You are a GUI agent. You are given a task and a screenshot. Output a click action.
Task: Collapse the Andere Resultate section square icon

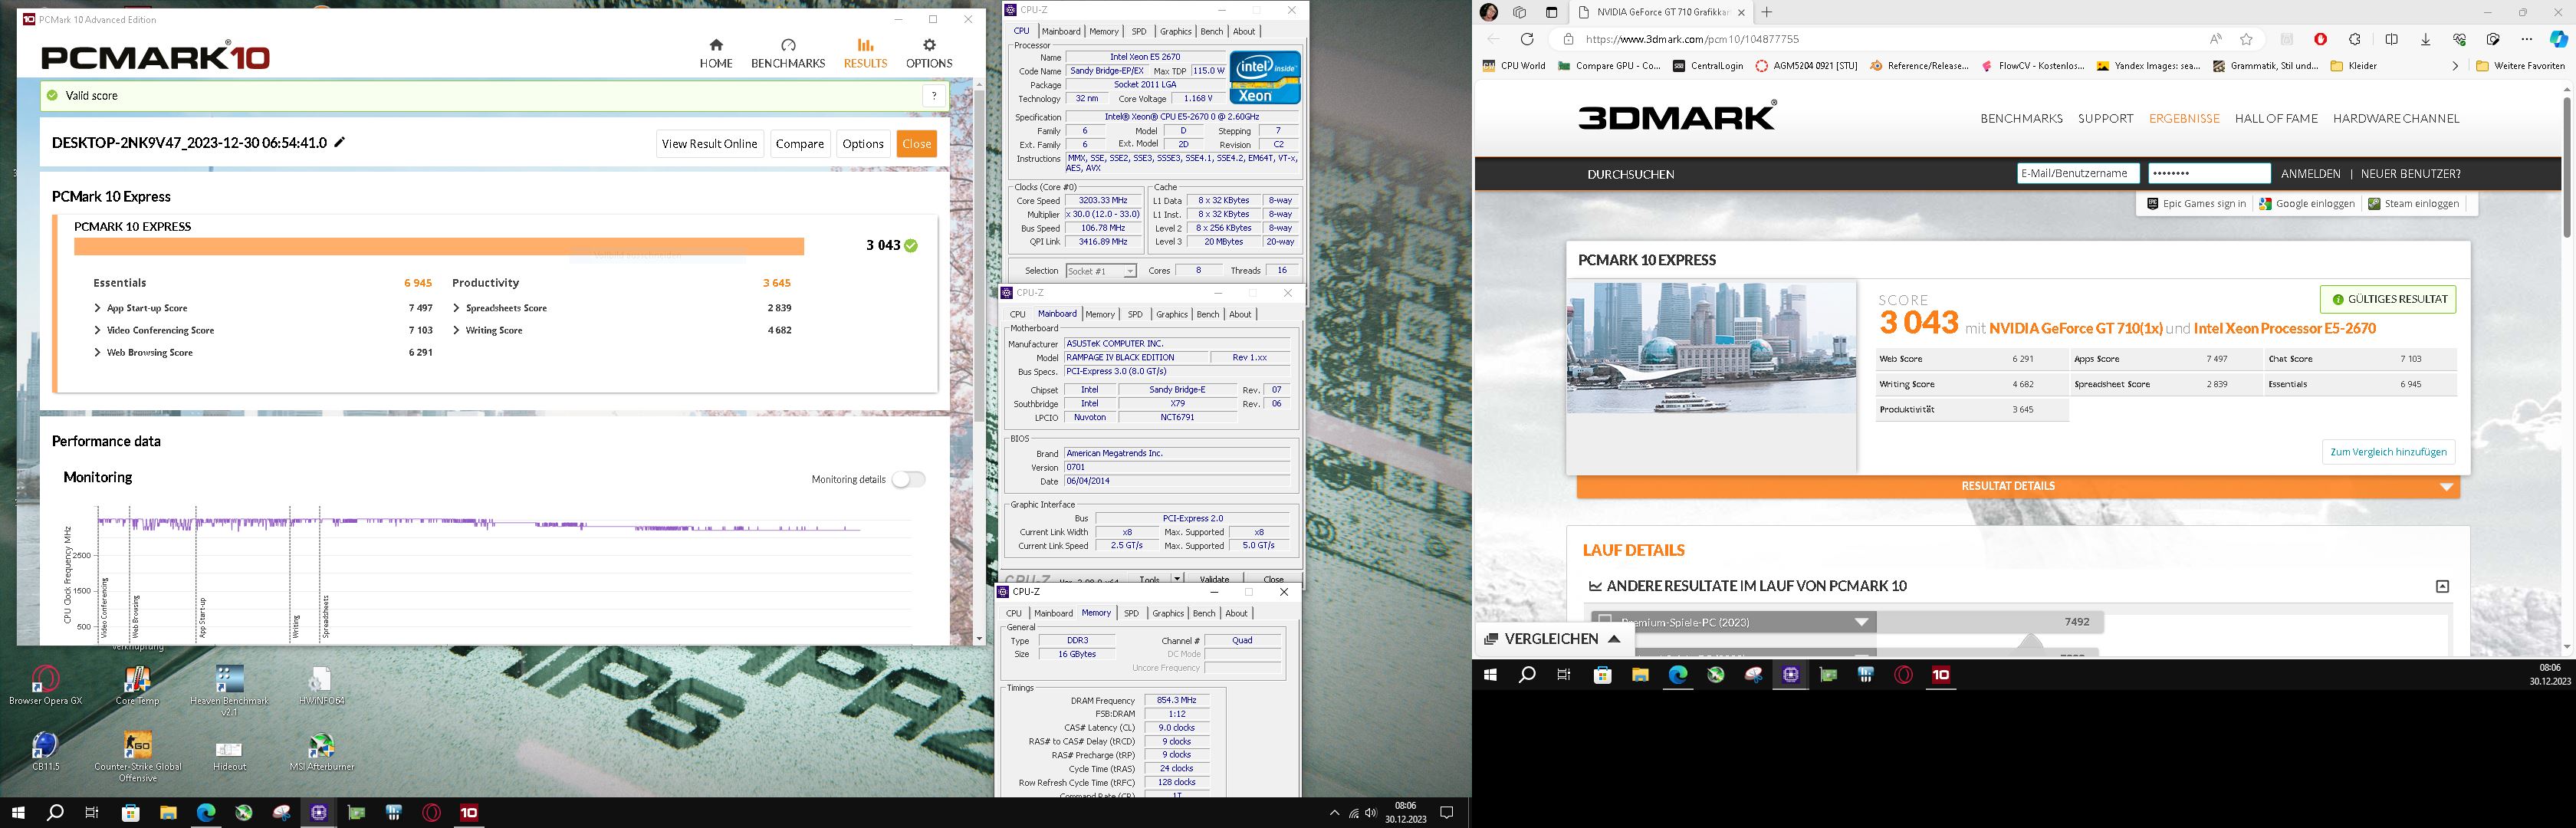(2442, 586)
